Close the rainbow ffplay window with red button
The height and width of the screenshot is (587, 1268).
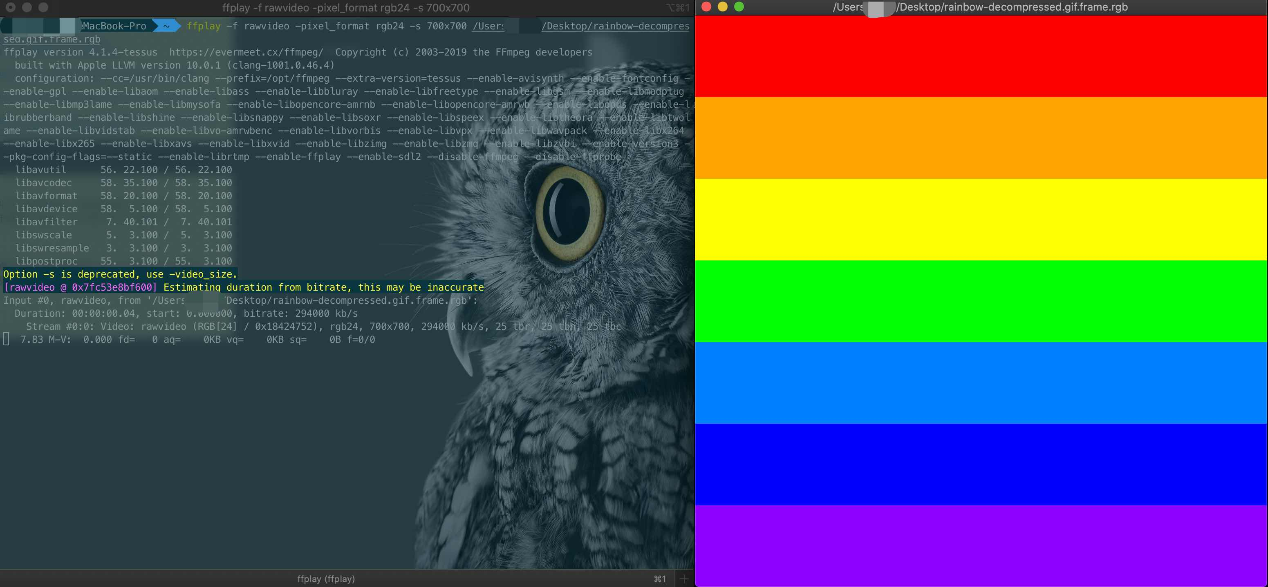706,7
